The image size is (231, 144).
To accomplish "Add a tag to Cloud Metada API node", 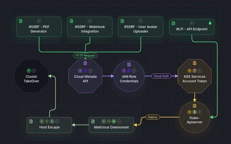I will click(x=90, y=71).
